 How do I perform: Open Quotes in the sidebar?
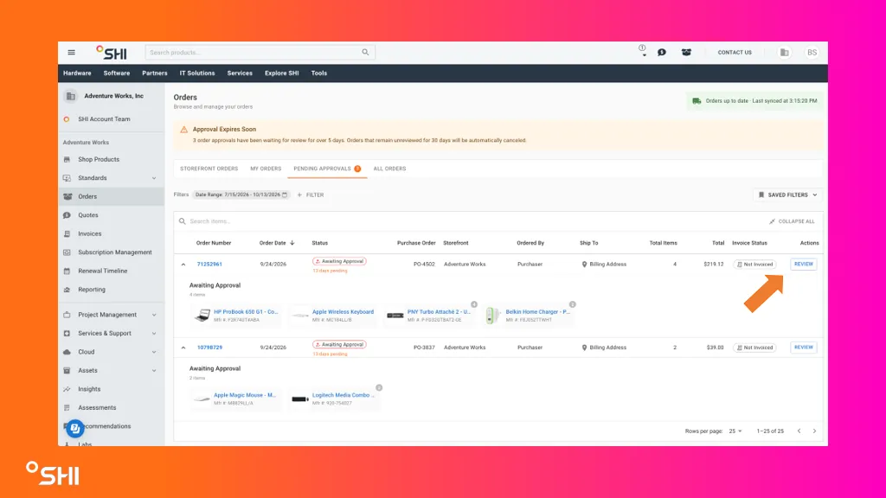(x=88, y=215)
